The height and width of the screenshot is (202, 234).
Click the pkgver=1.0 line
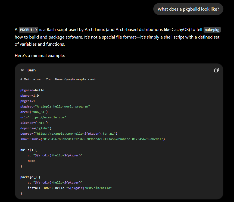pos(30,96)
